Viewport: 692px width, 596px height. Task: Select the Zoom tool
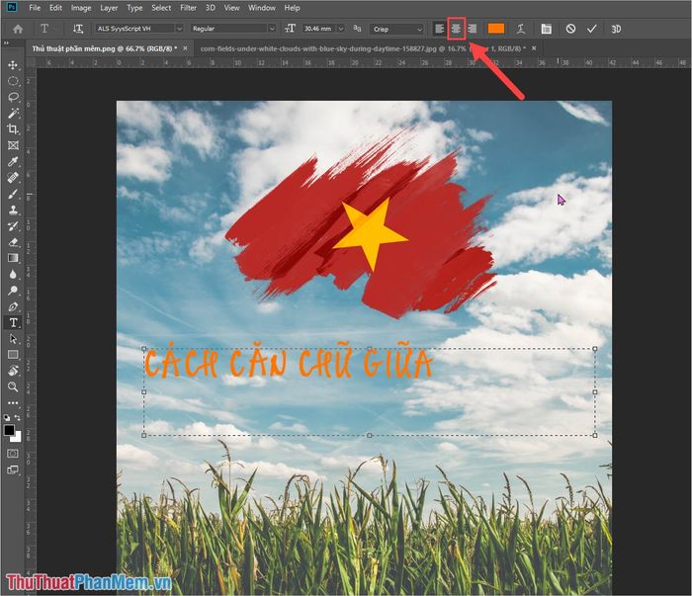(x=13, y=386)
